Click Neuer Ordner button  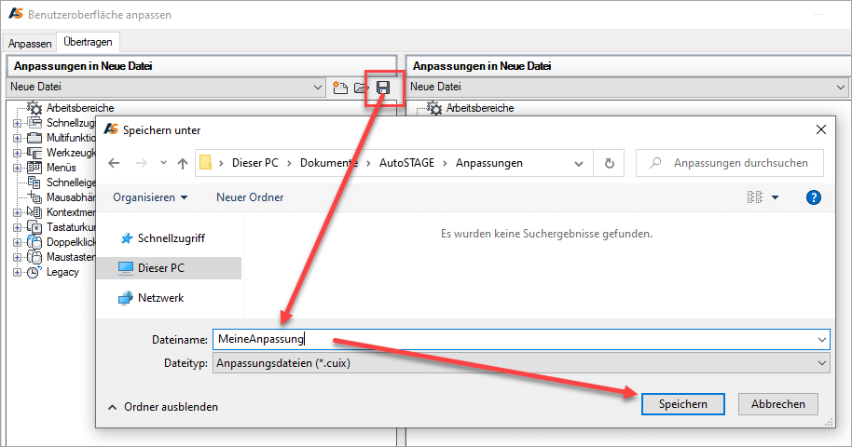[250, 197]
